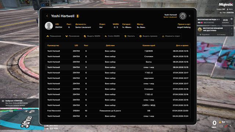Click monthly playtime value under Месяц
The image size is (235, 132).
click(141, 27)
